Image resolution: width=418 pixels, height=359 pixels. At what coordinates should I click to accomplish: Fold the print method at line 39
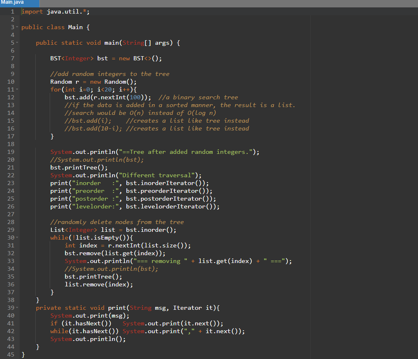point(17,308)
